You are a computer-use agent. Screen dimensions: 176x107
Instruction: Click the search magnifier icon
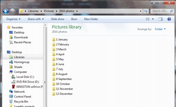[x=171, y=11]
